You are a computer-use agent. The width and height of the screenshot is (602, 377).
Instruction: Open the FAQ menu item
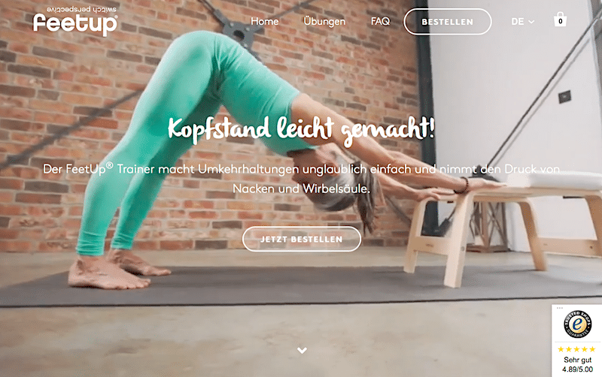pyautogui.click(x=380, y=21)
